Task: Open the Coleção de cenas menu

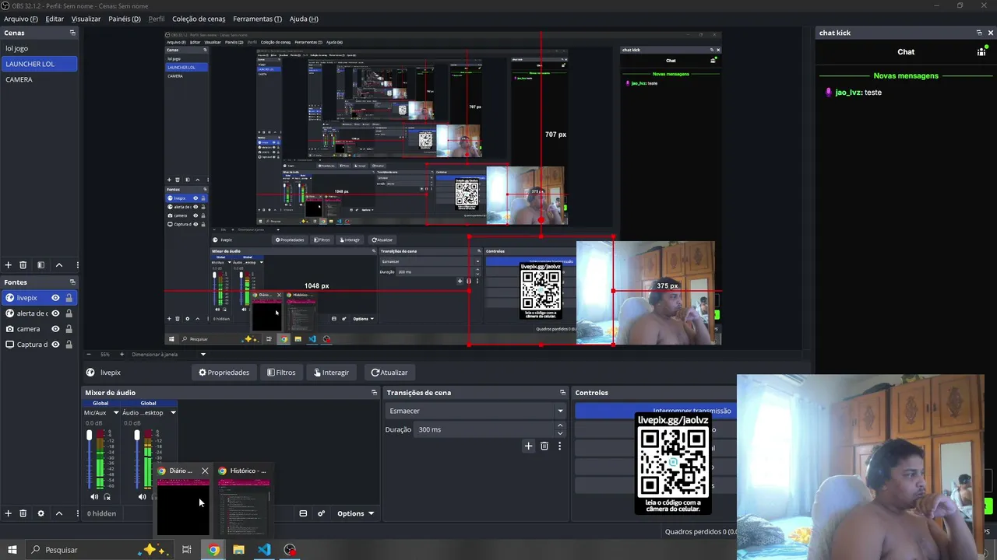Action: tap(199, 19)
